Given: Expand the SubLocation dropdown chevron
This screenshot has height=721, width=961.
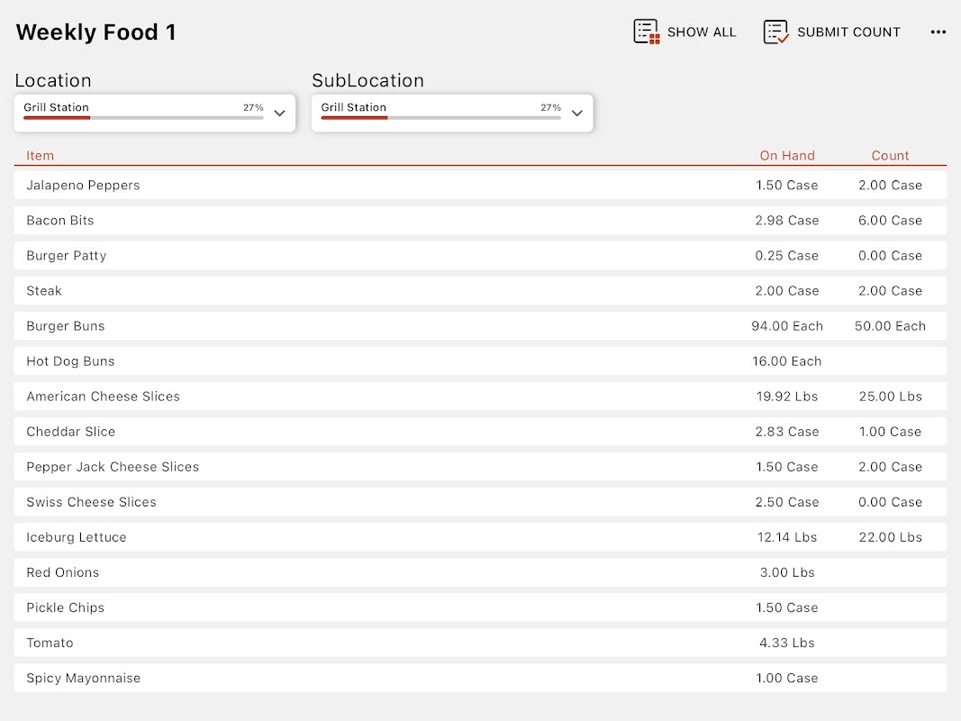Looking at the screenshot, I should [576, 113].
